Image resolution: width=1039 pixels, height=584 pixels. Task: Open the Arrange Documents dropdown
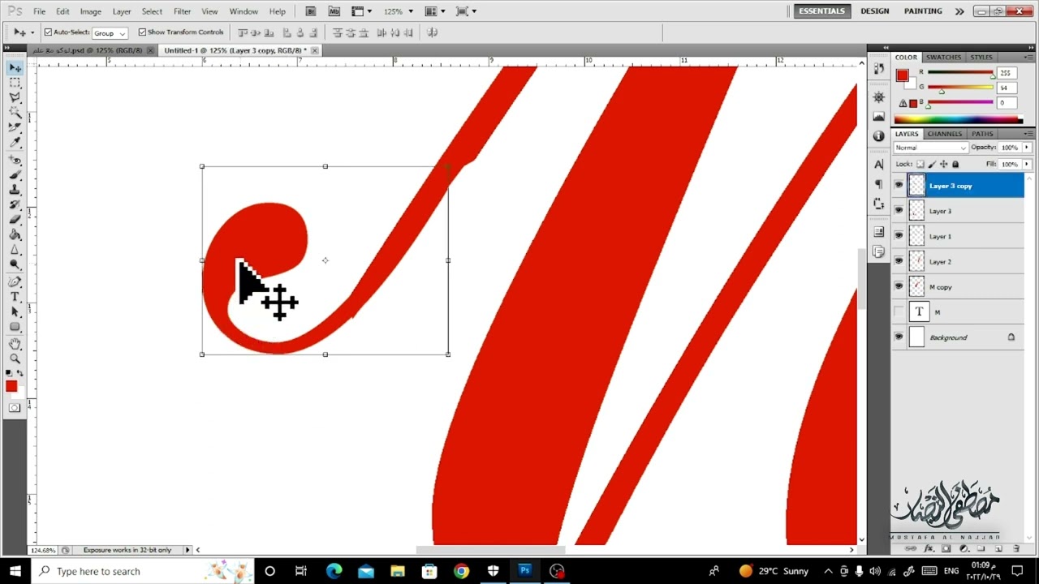point(434,11)
